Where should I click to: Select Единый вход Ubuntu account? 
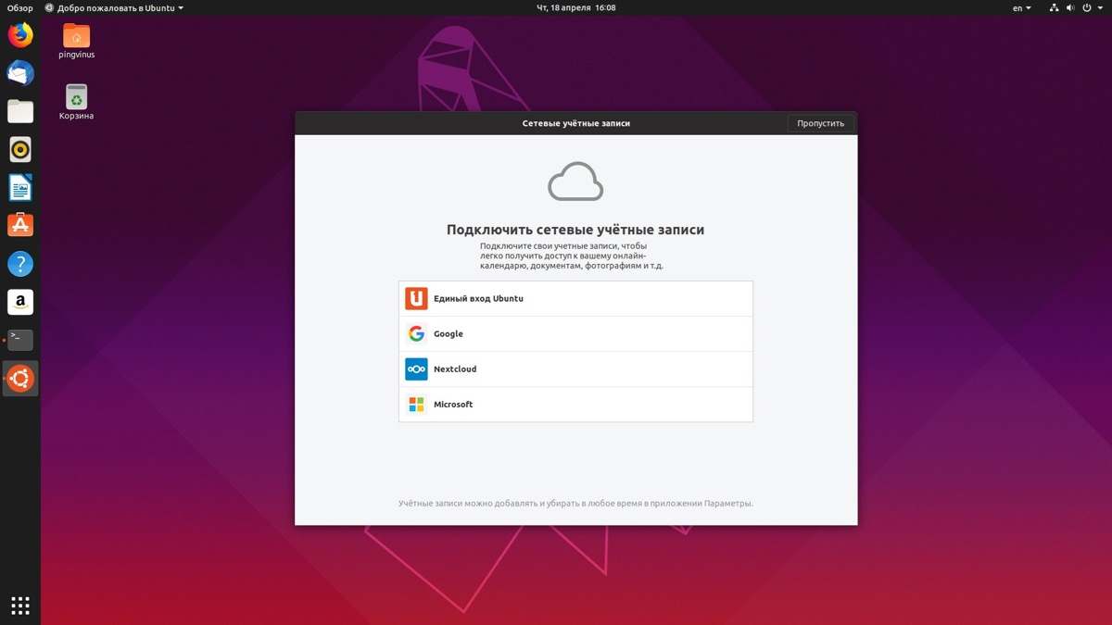pyautogui.click(x=575, y=299)
